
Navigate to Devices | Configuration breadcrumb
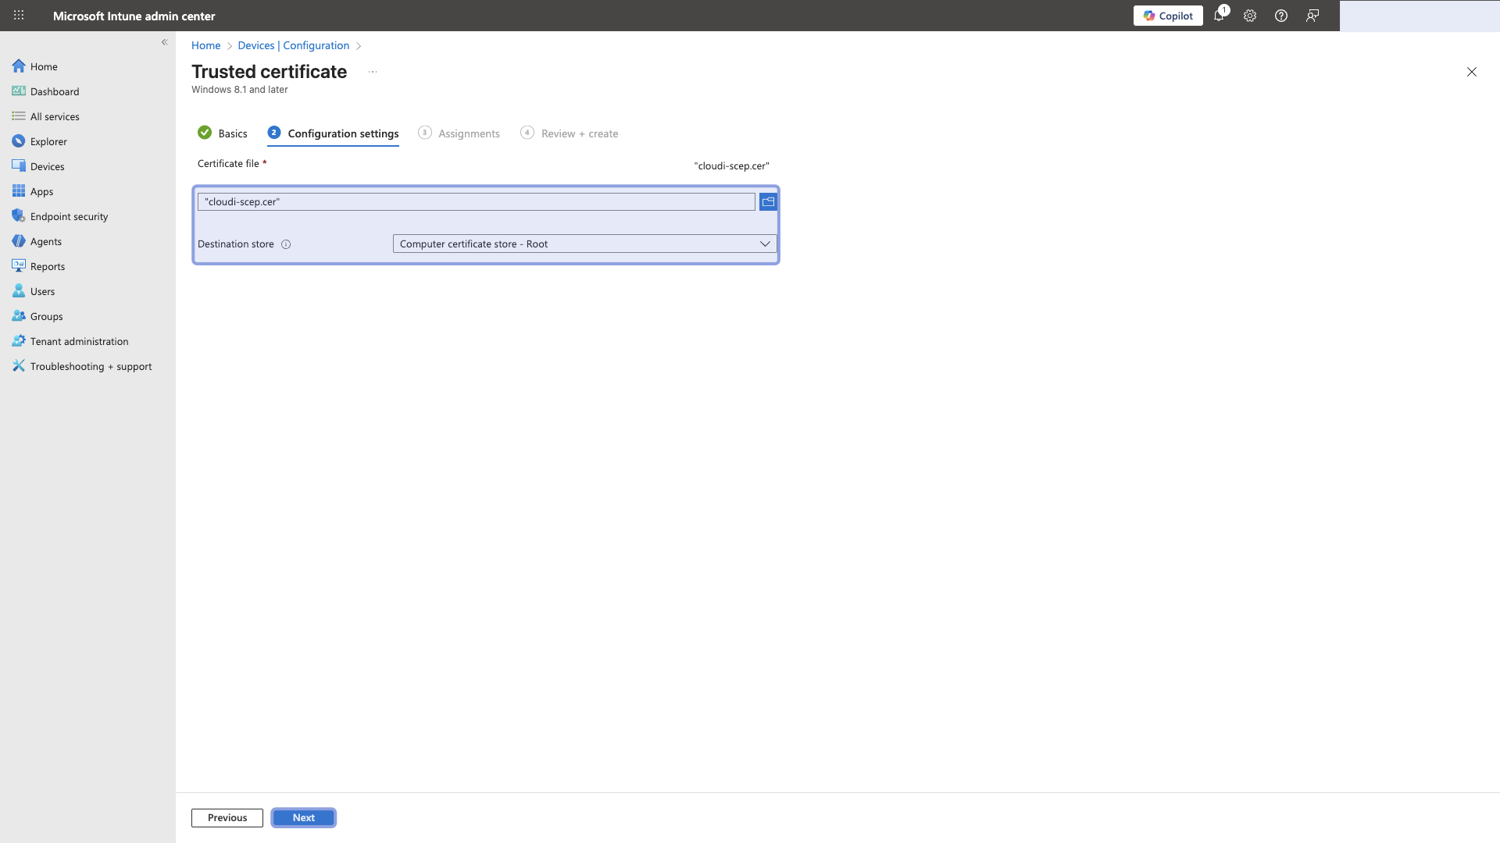(294, 45)
